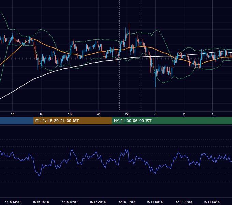This screenshot has height=205, width=232.
Task: Click the 6/17 02:00 date label
Action: 184,202
